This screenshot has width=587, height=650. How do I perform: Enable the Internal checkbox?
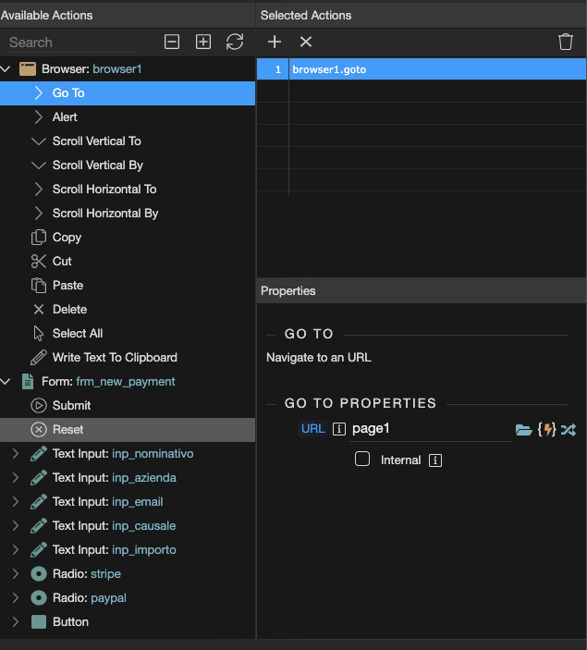[363, 460]
